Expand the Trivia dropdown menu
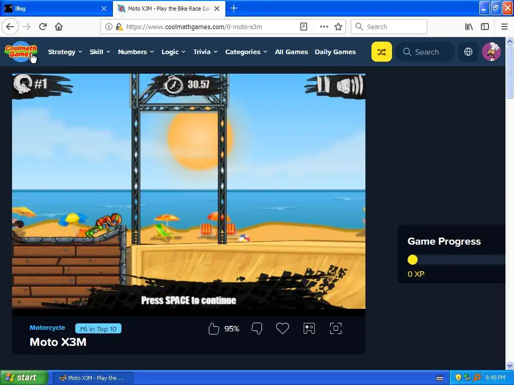The height and width of the screenshot is (385, 514). (x=205, y=52)
